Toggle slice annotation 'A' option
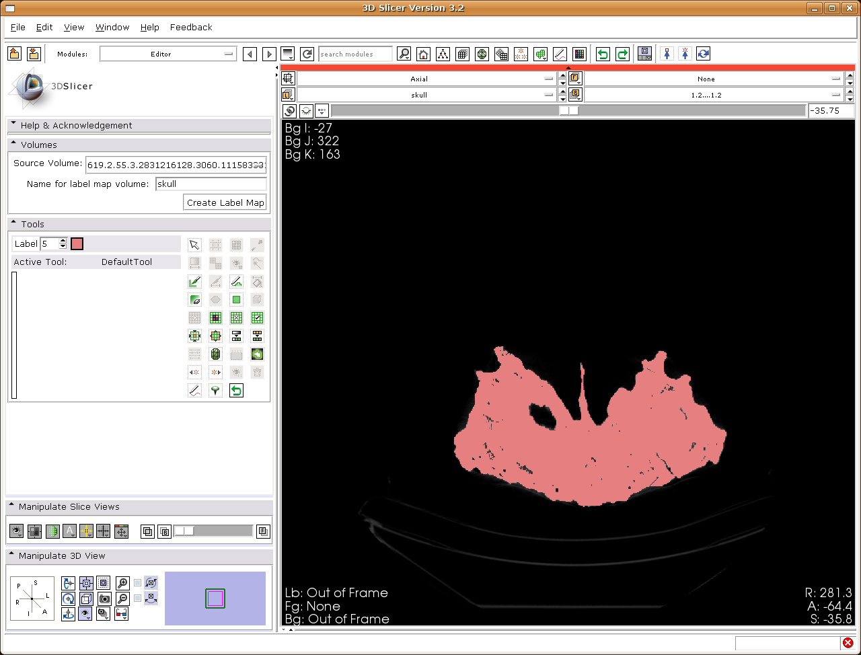The height and width of the screenshot is (655, 861). (x=69, y=531)
